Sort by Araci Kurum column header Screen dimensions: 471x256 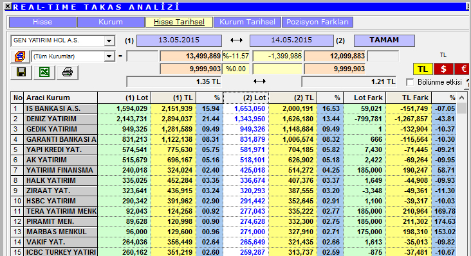click(x=60, y=98)
